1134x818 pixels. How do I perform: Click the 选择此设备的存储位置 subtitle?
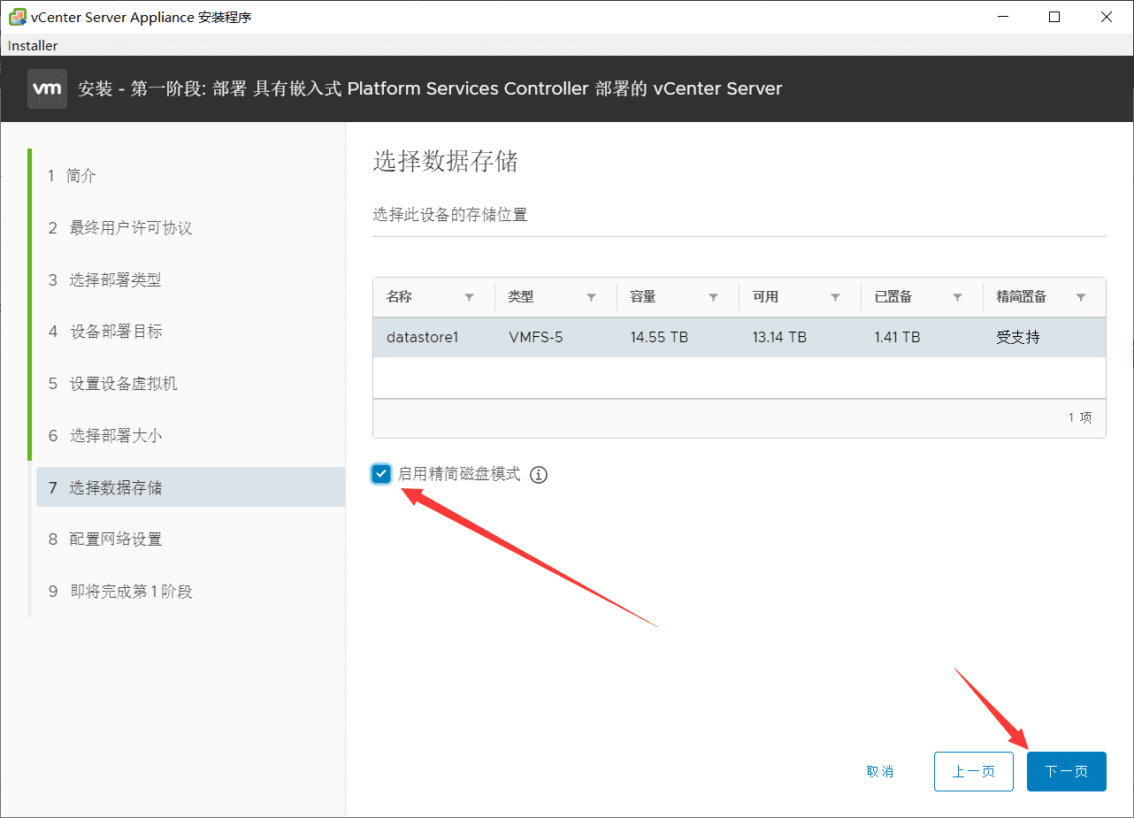click(450, 215)
